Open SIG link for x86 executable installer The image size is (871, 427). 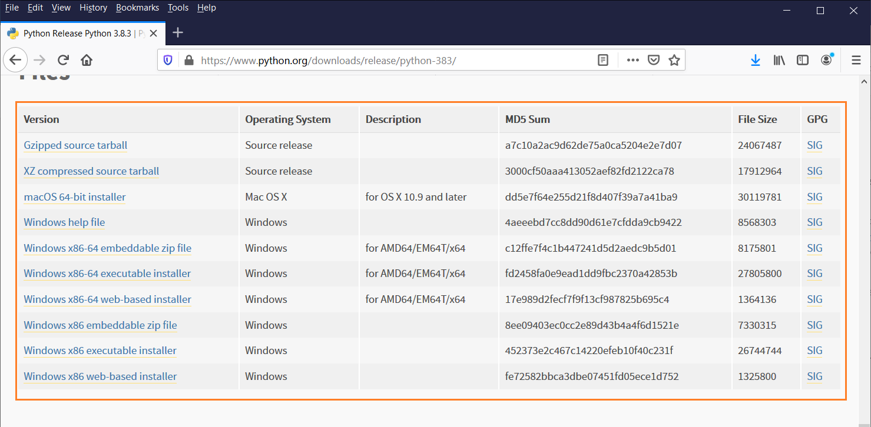click(x=814, y=351)
